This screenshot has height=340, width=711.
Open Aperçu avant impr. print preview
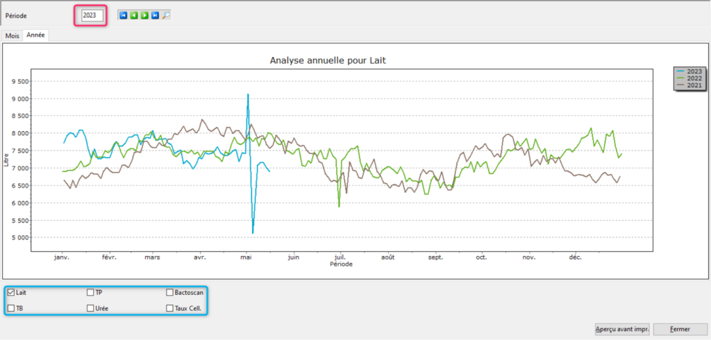[623, 329]
